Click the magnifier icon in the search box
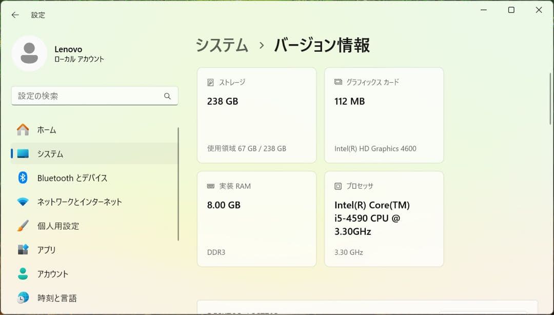The image size is (554, 315). pos(167,96)
